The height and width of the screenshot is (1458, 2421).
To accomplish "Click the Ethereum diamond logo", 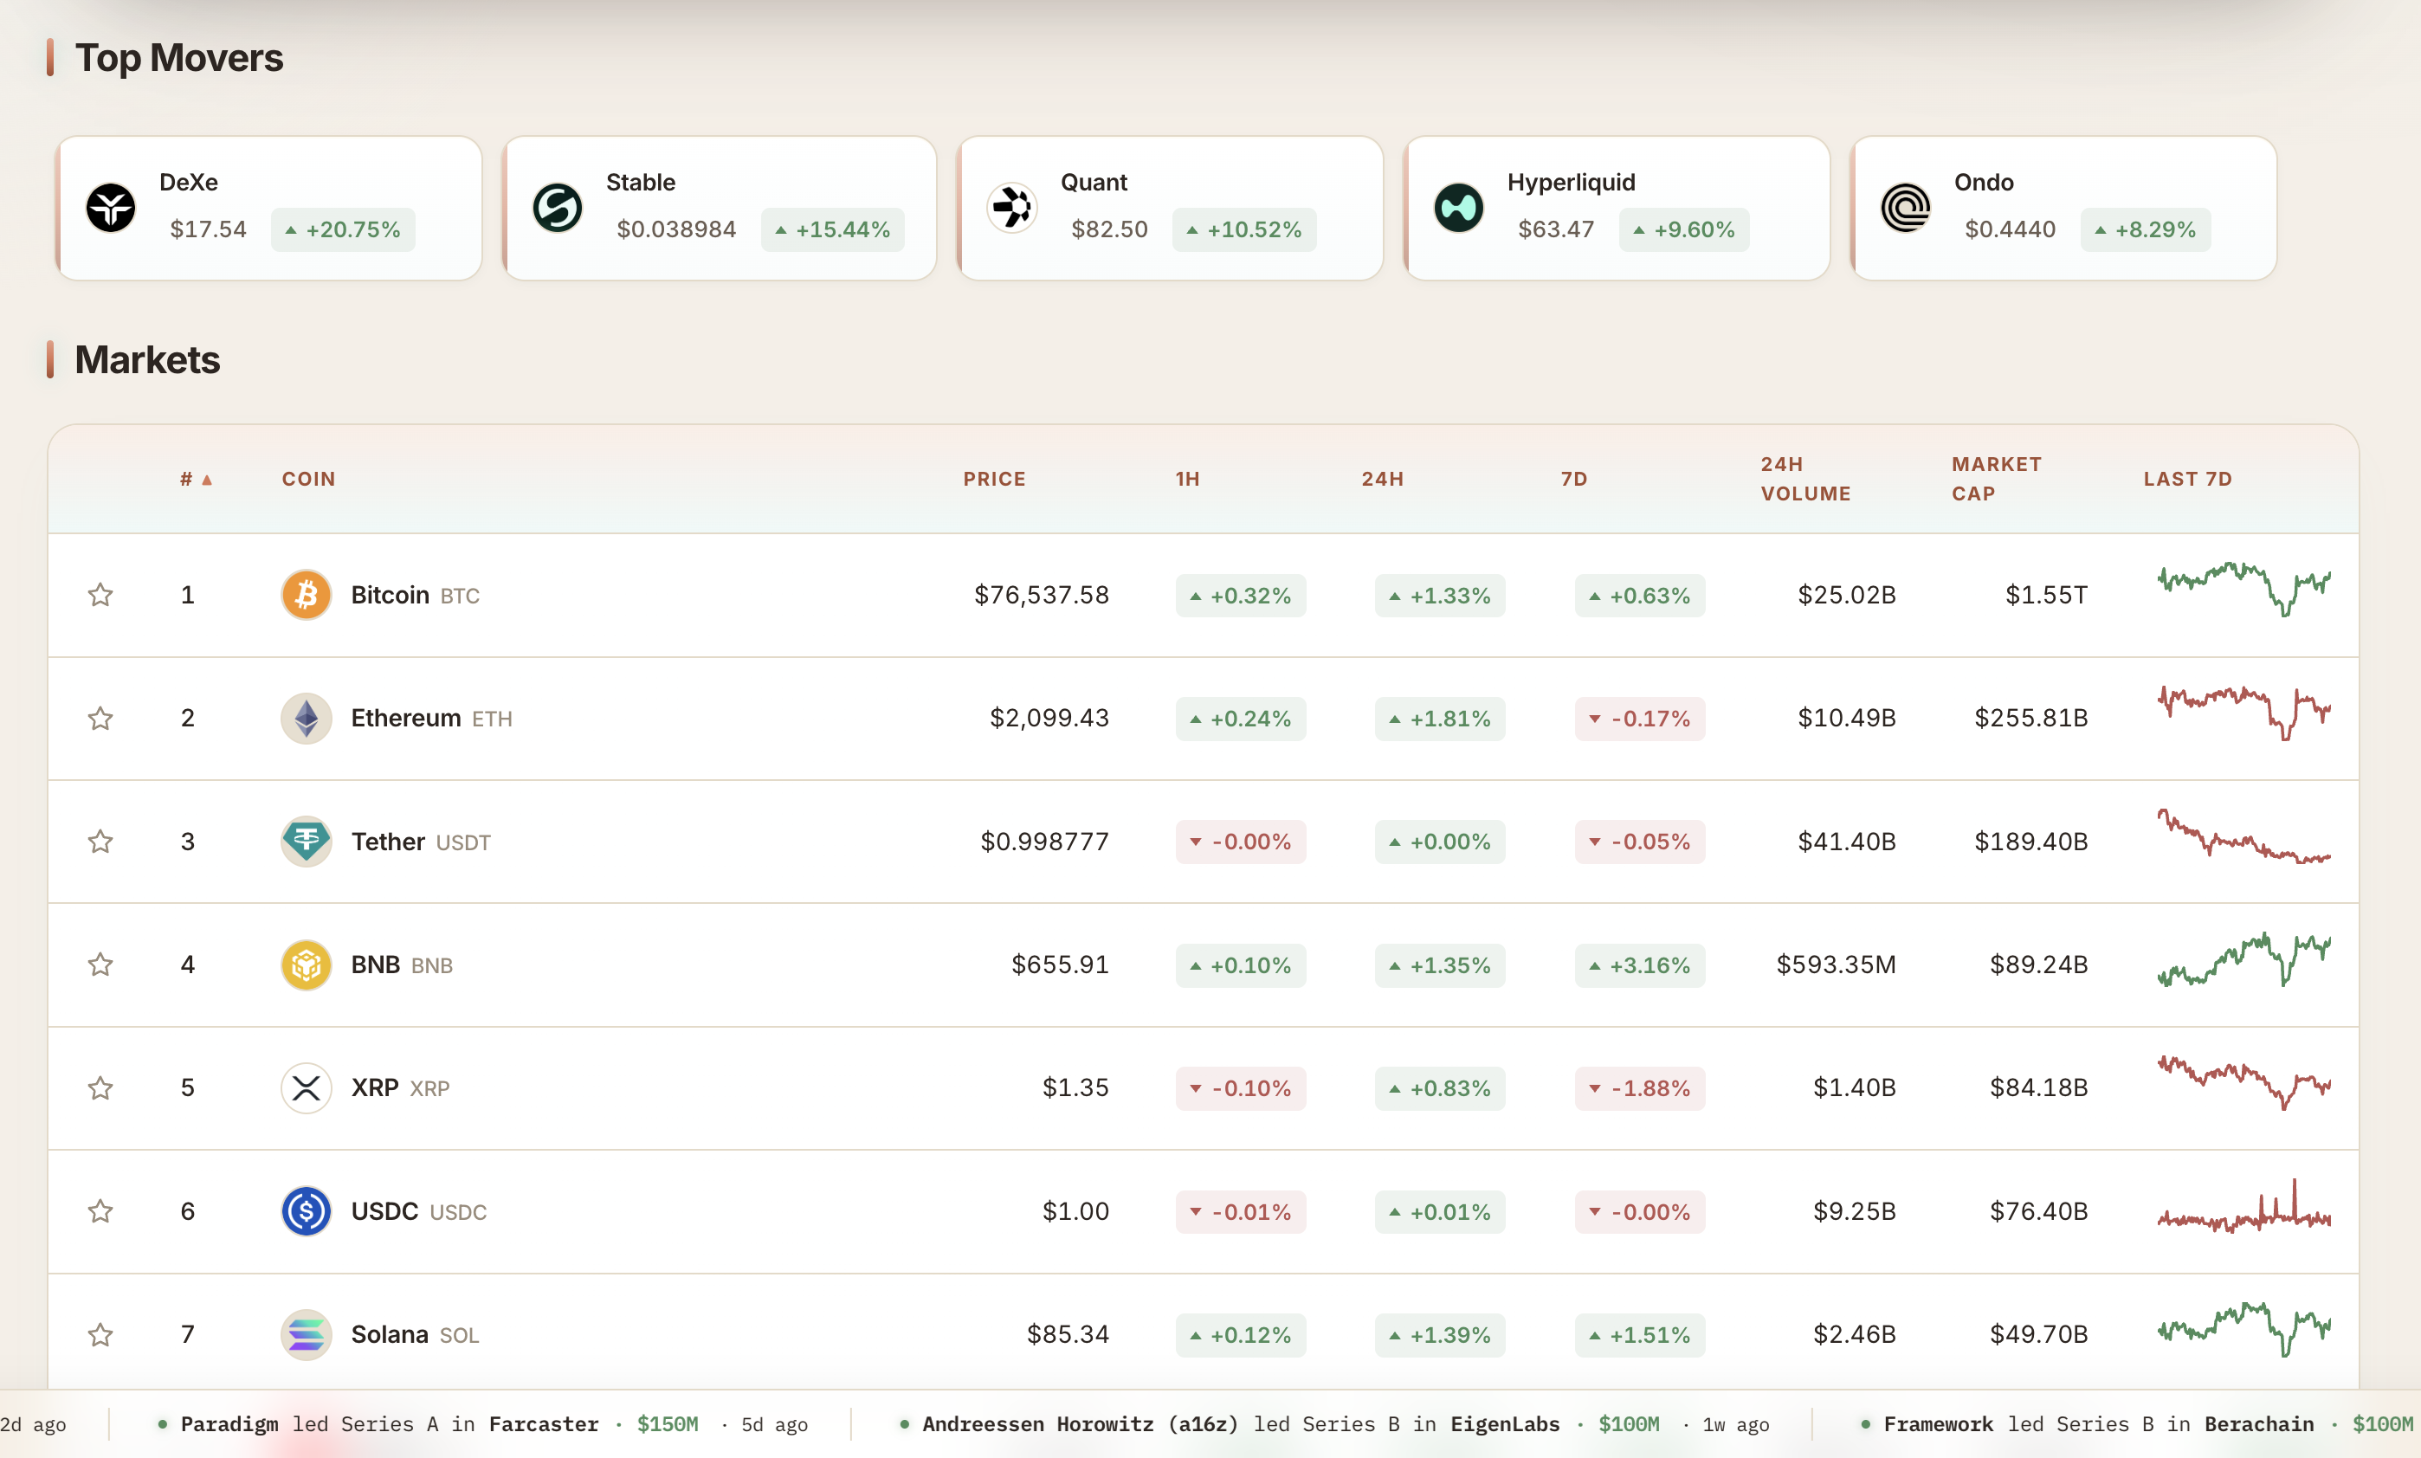I will 307,719.
